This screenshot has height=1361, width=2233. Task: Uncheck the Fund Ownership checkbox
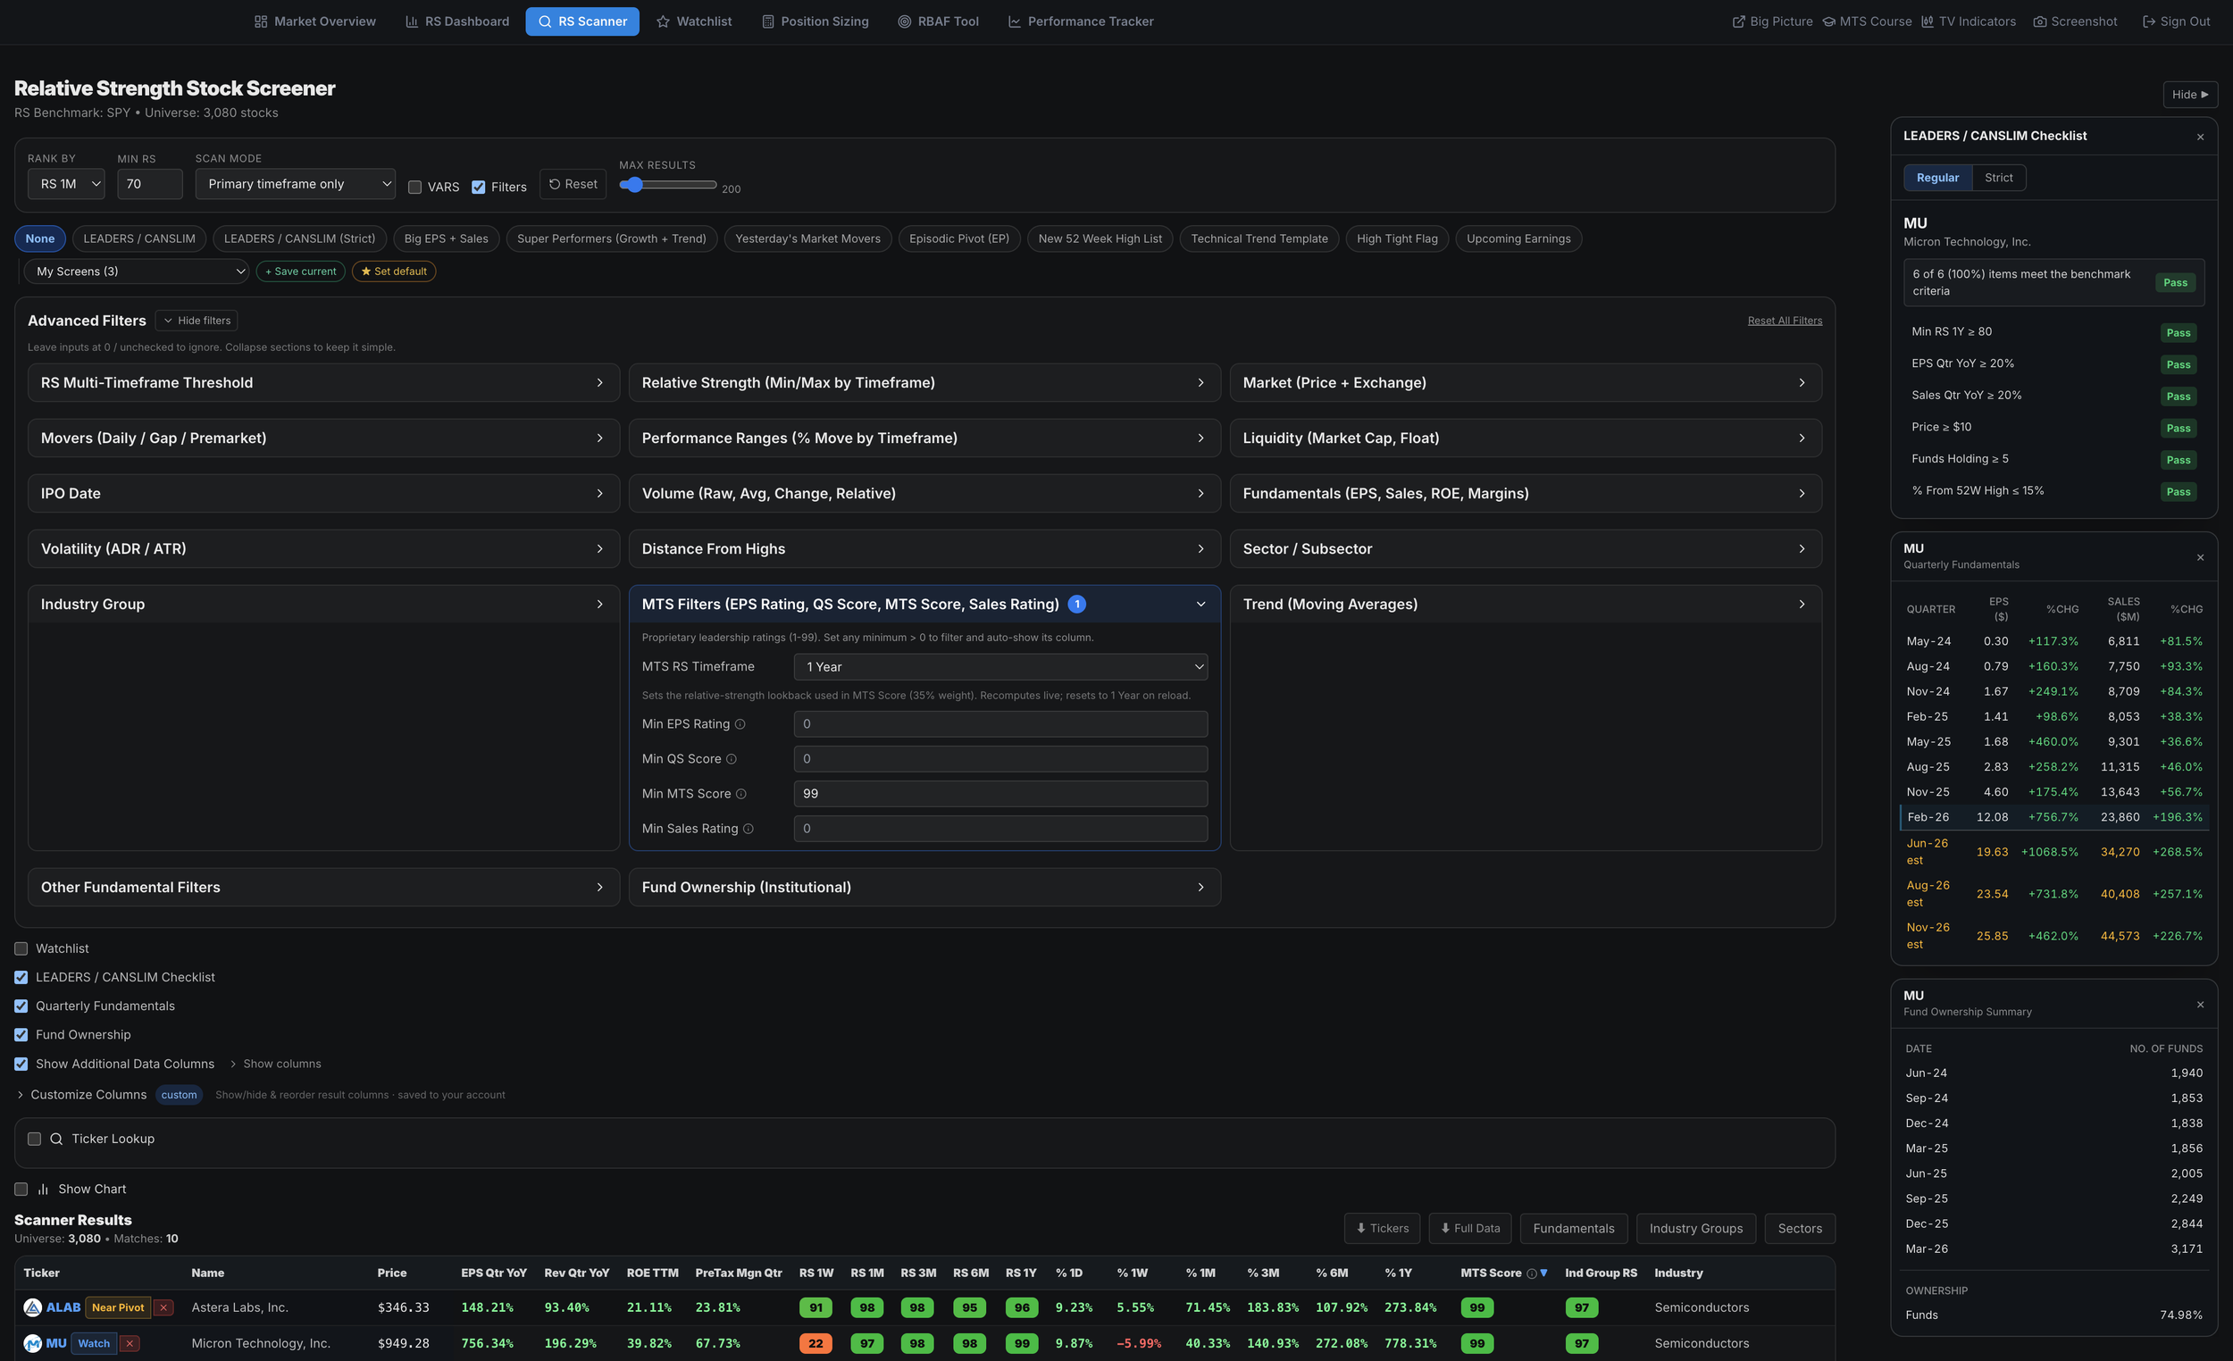[x=21, y=1035]
